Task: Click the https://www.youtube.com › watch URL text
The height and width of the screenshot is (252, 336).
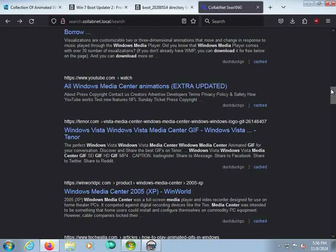Action: 98,78
